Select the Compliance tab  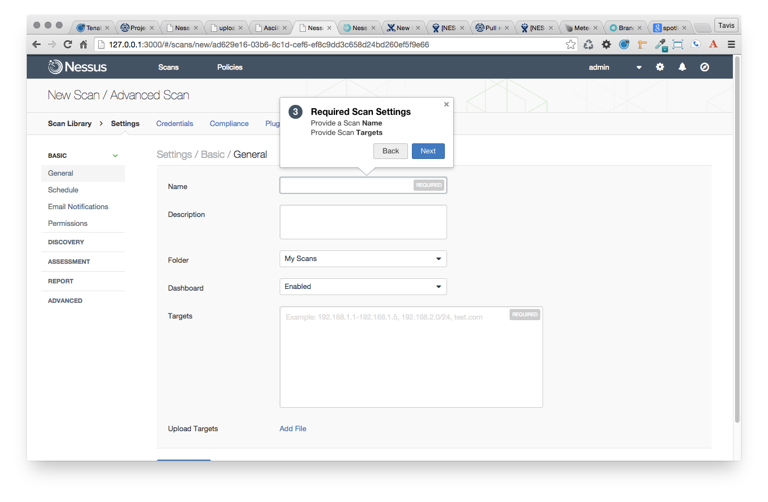pos(229,123)
